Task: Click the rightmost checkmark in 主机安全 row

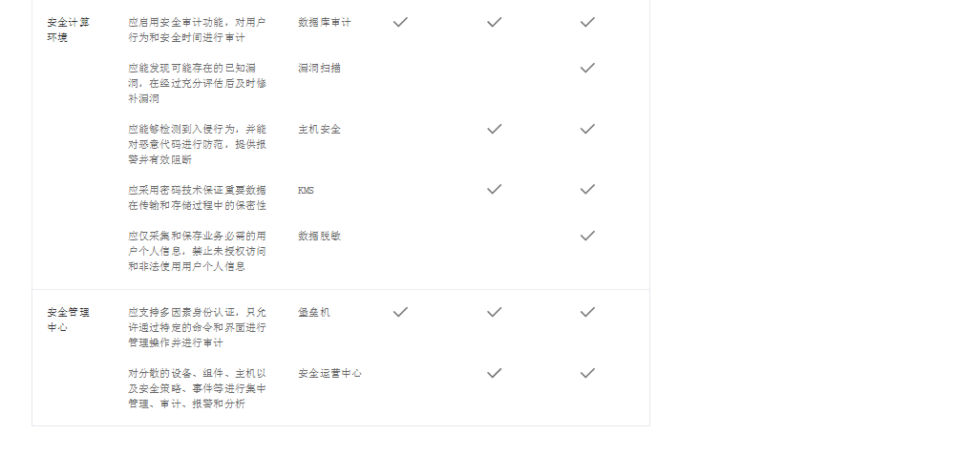Action: point(587,129)
